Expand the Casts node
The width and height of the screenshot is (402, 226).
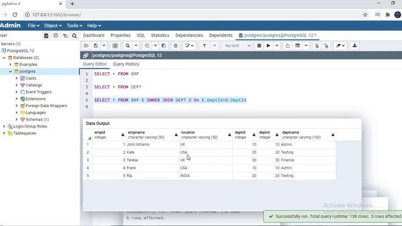(x=16, y=78)
